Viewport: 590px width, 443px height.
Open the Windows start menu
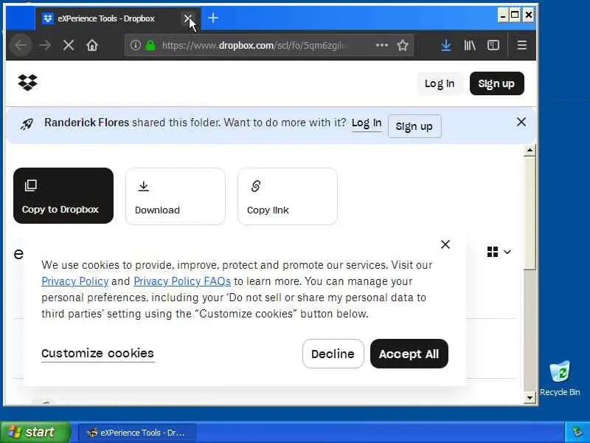click(x=35, y=432)
